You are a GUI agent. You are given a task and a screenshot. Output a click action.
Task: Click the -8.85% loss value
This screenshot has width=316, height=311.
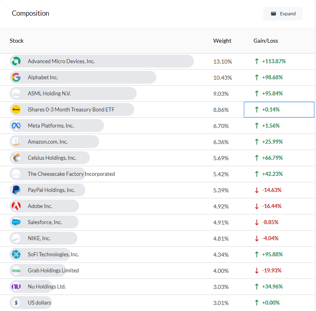tap(270, 222)
